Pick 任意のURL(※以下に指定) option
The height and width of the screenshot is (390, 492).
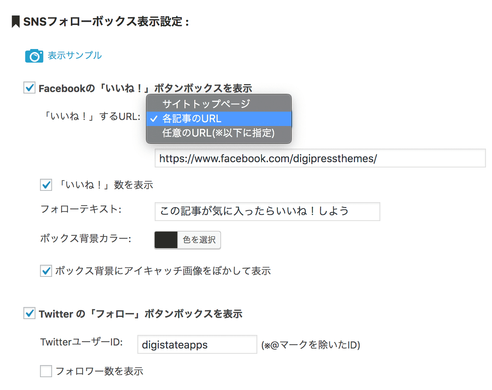click(x=218, y=133)
